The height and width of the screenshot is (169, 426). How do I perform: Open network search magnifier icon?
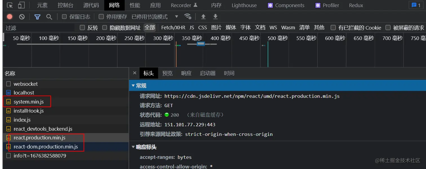[49, 17]
